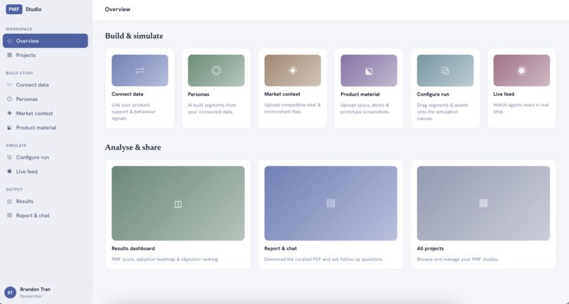Click 'Download the curated PDF' description text
The image size is (569, 304).
tap(323, 260)
